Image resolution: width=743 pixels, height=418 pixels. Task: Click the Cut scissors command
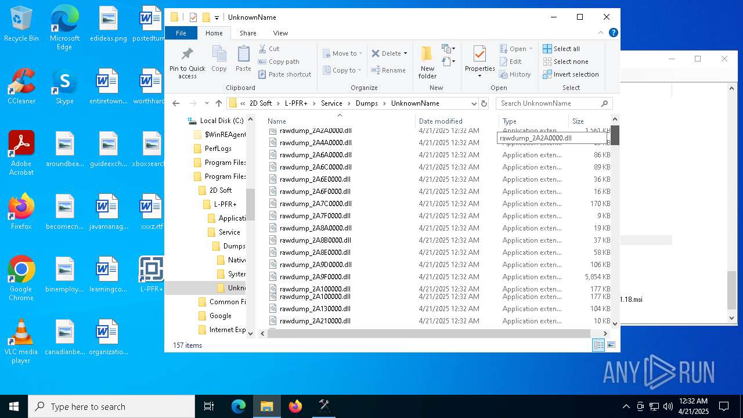(269, 49)
